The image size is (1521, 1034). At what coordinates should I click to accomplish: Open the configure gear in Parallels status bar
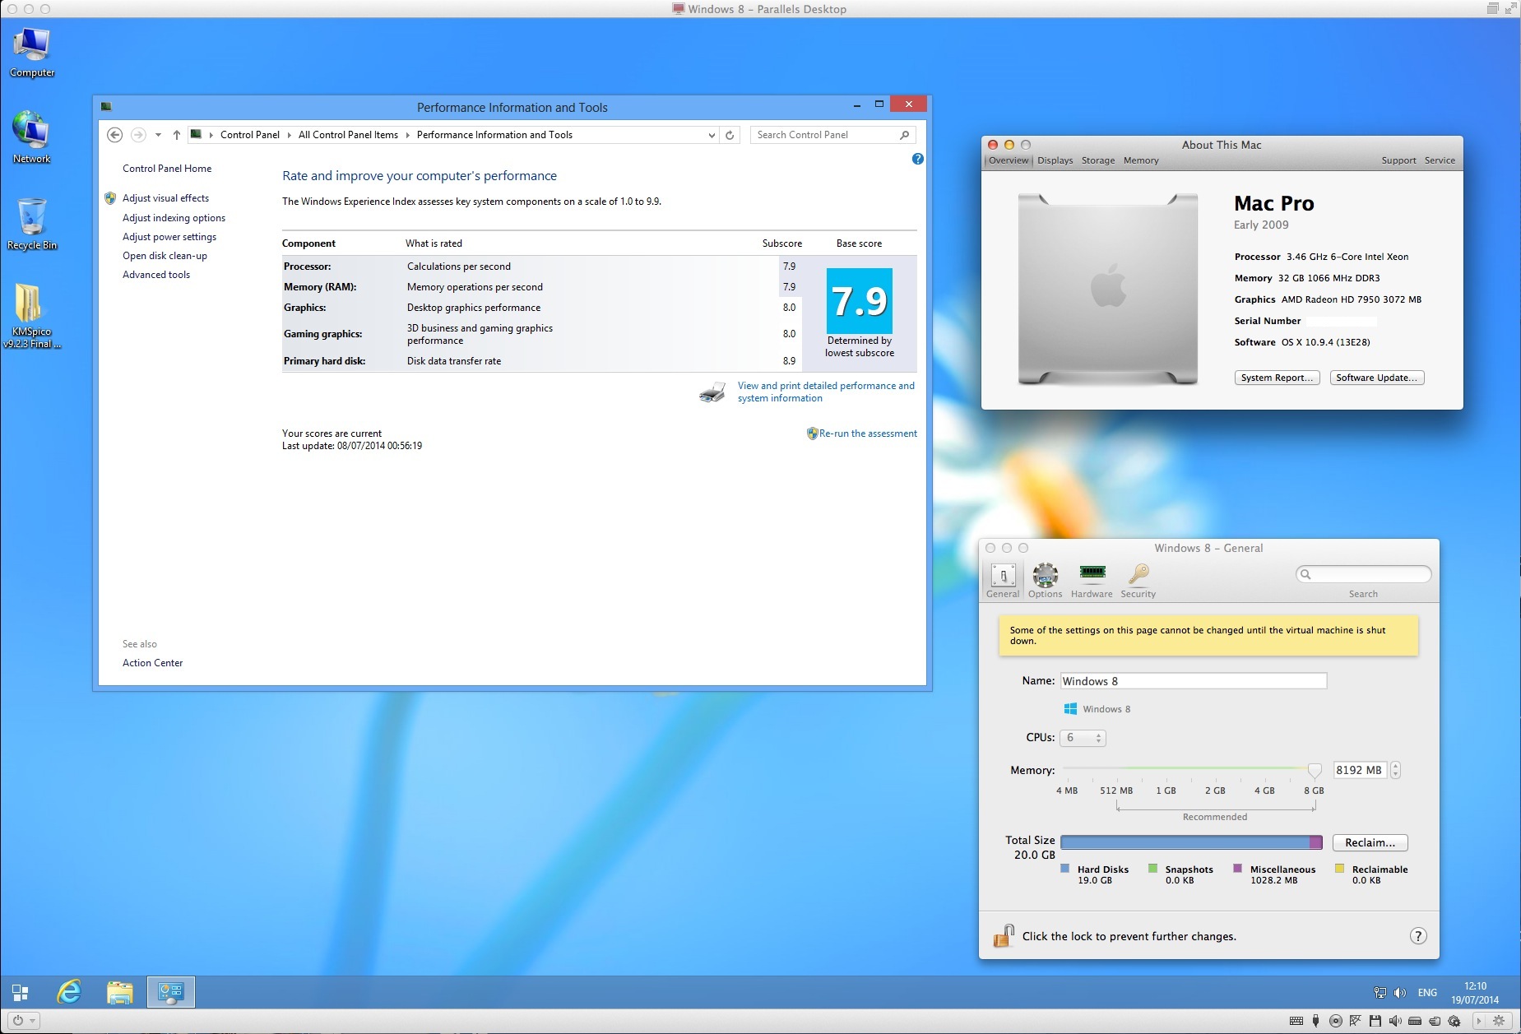click(1499, 1021)
